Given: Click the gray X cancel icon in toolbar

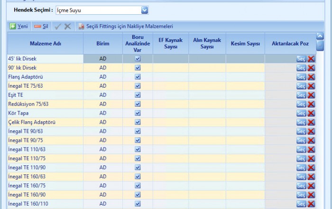Looking at the screenshot, I should pos(68,27).
